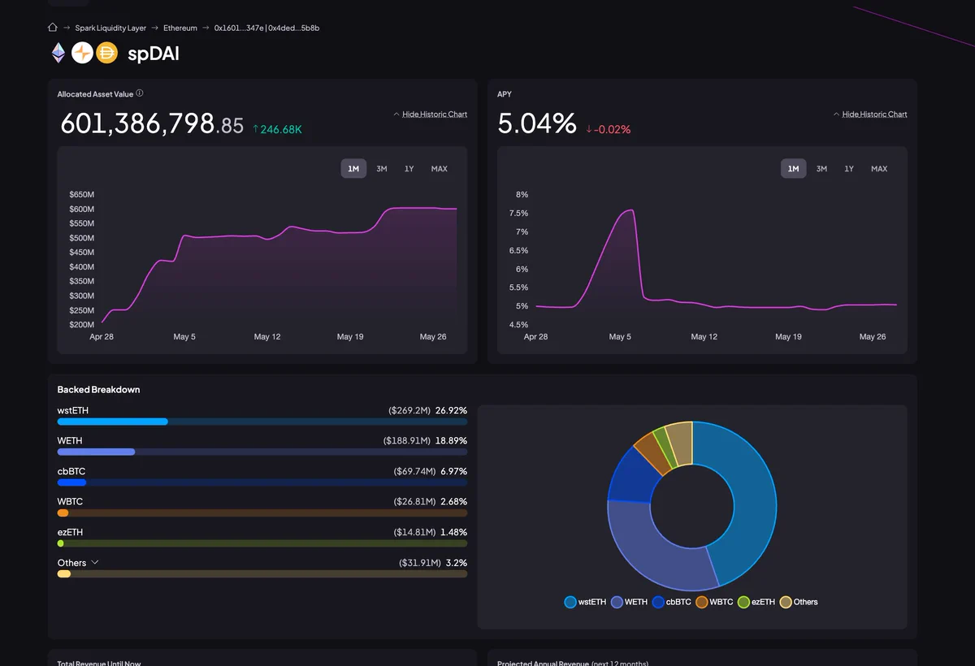This screenshot has height=666, width=975.
Task: Click the WETH progress bar
Action: coord(262,452)
